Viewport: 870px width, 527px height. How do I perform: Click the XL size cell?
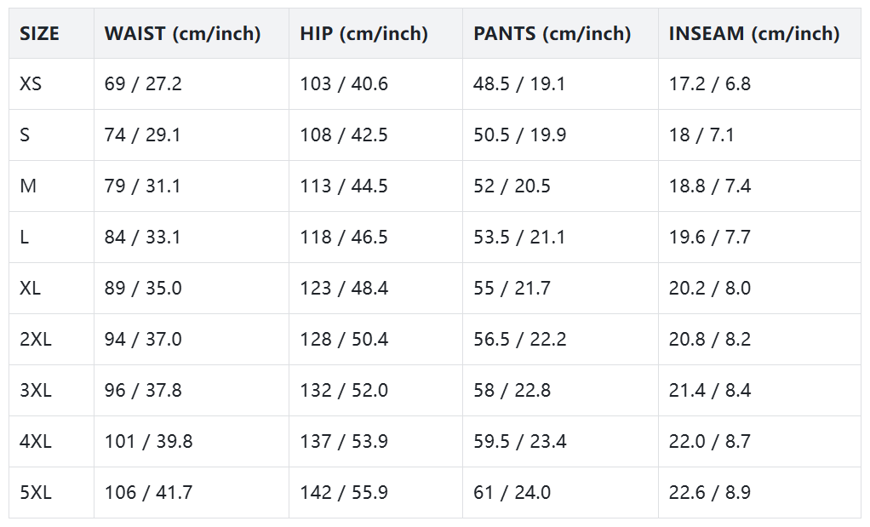(x=31, y=289)
